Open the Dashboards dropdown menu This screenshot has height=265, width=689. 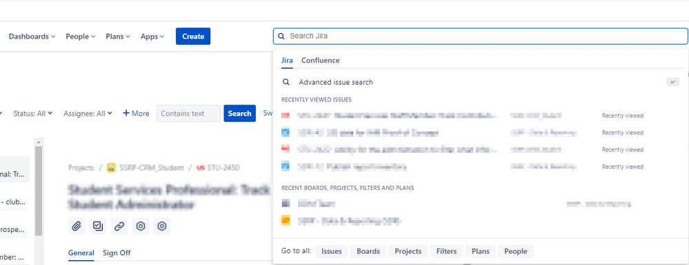[32, 36]
